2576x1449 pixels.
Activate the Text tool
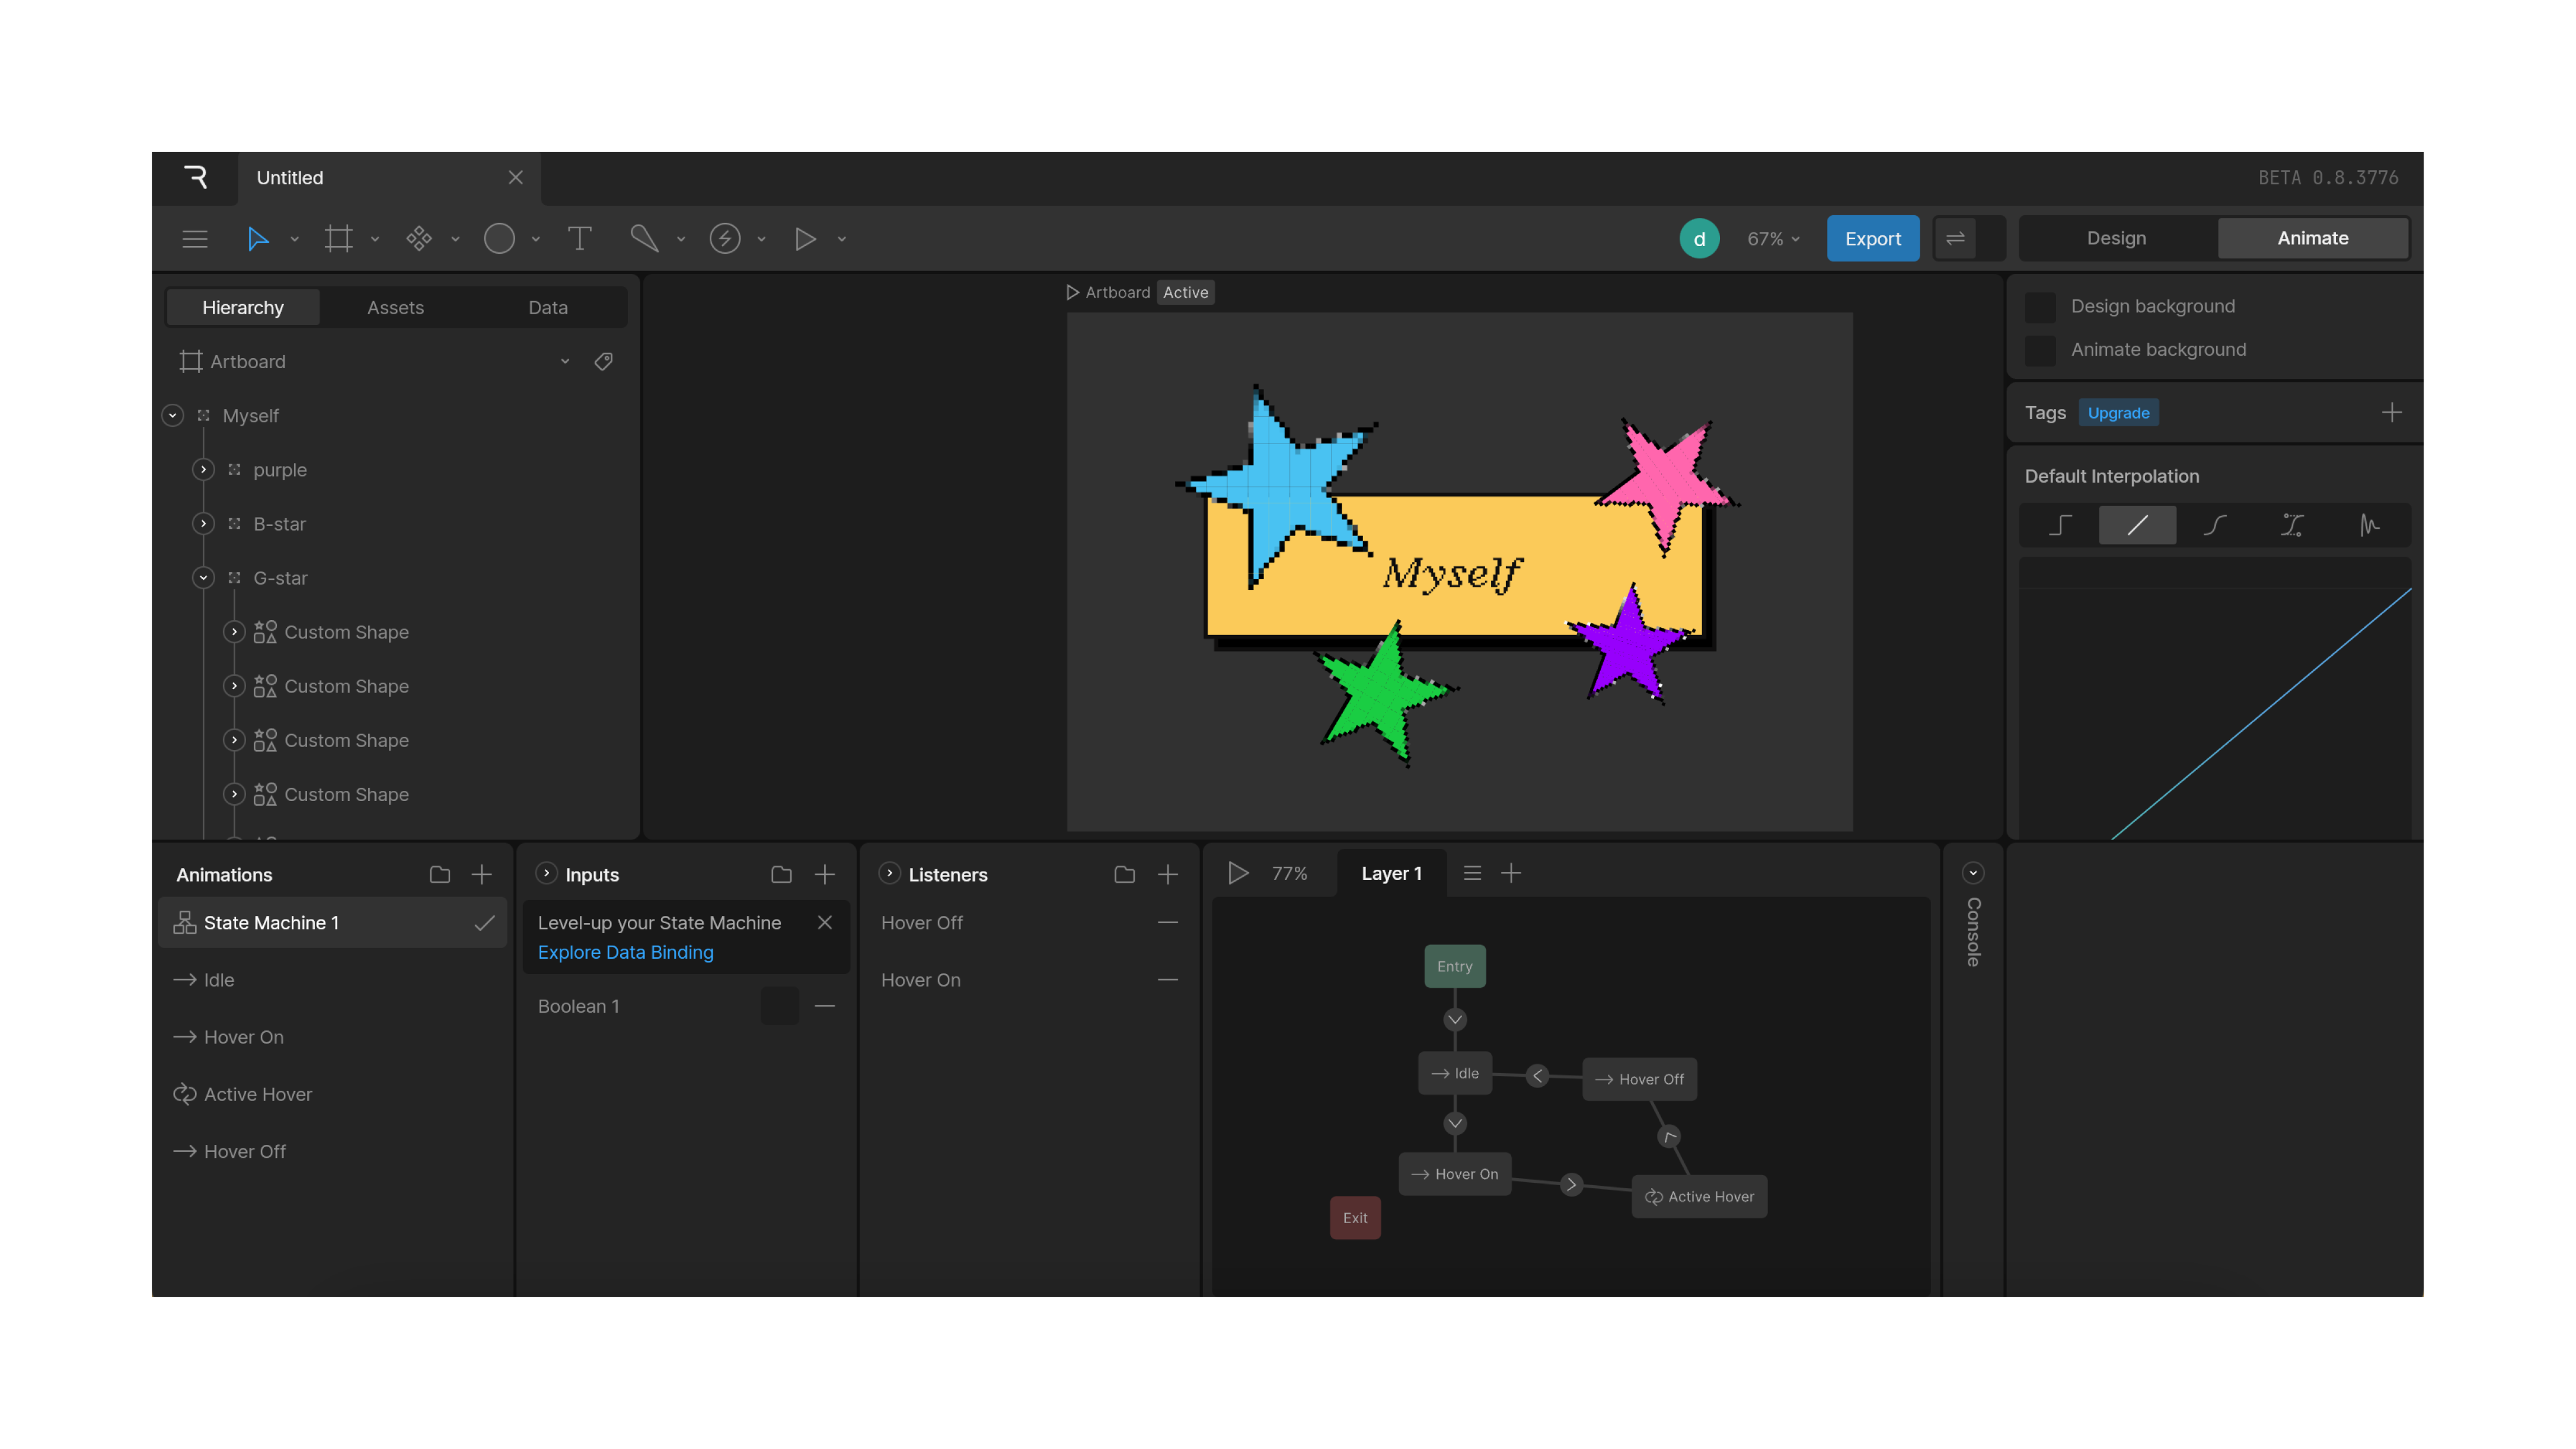pos(579,239)
